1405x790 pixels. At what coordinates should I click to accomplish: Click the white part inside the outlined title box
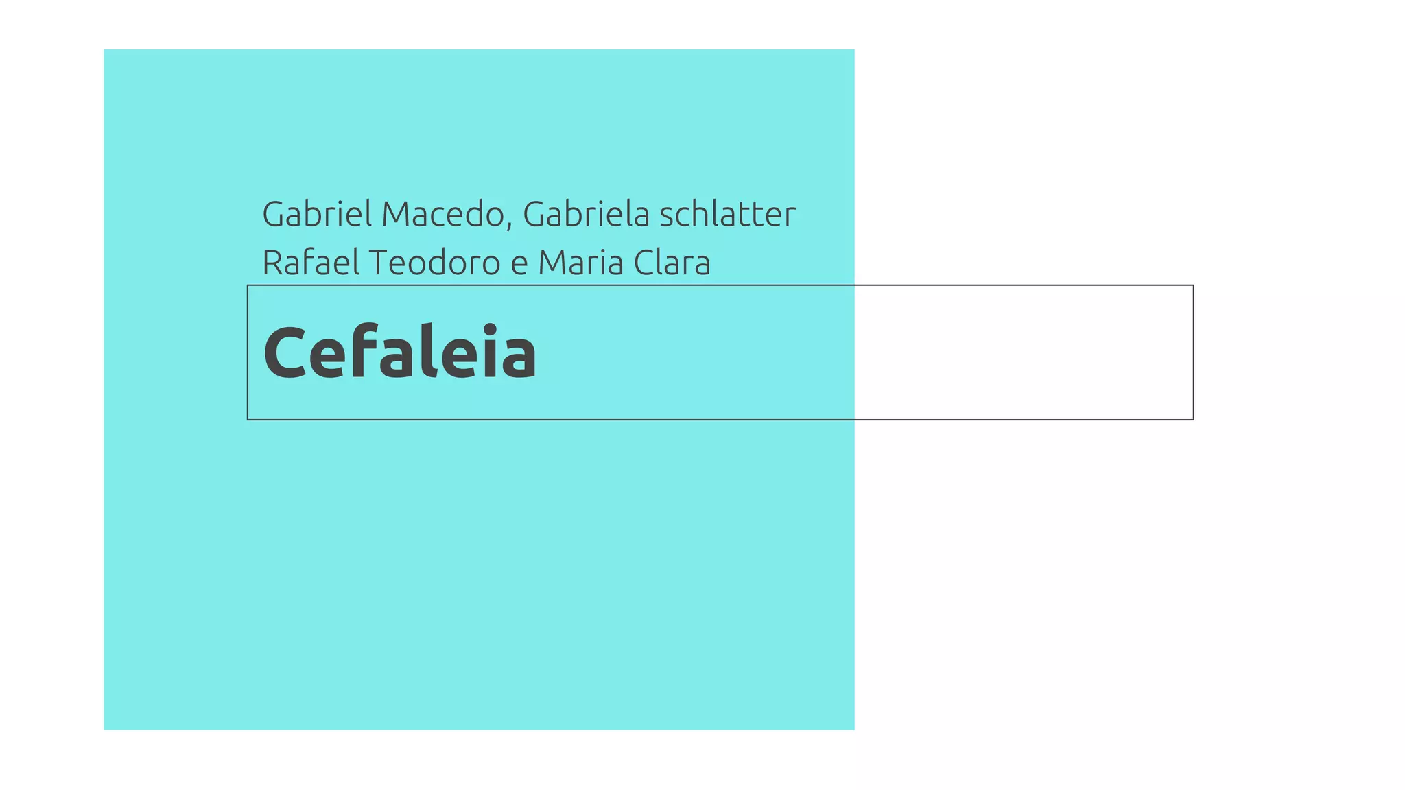(1024, 352)
